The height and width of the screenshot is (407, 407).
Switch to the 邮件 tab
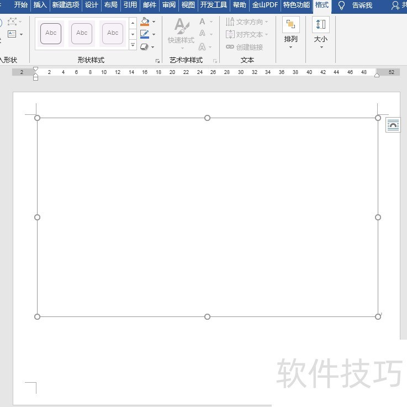150,5
